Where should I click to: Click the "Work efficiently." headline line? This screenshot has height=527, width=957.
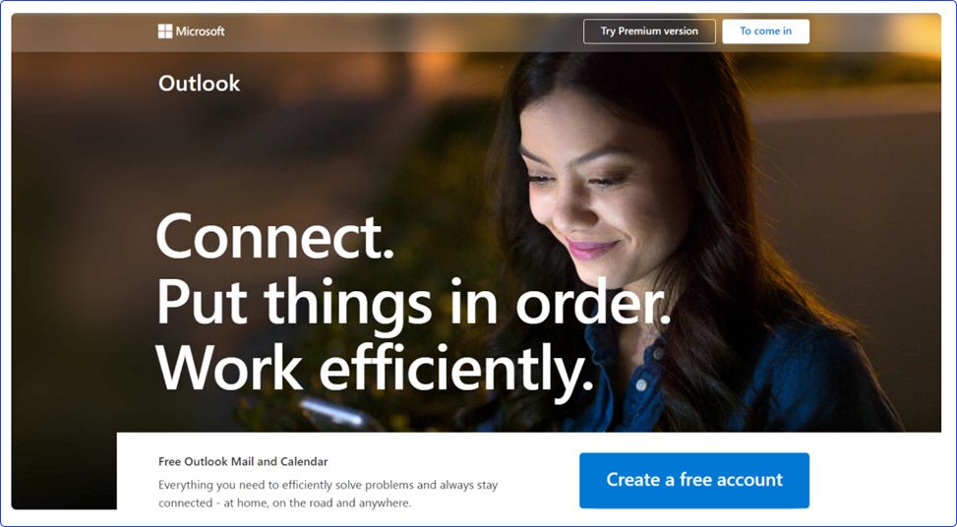point(375,369)
